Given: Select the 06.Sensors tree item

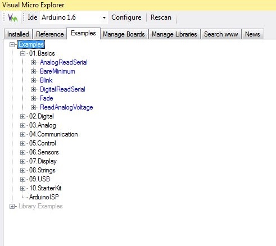Looking at the screenshot, I should coord(44,152).
